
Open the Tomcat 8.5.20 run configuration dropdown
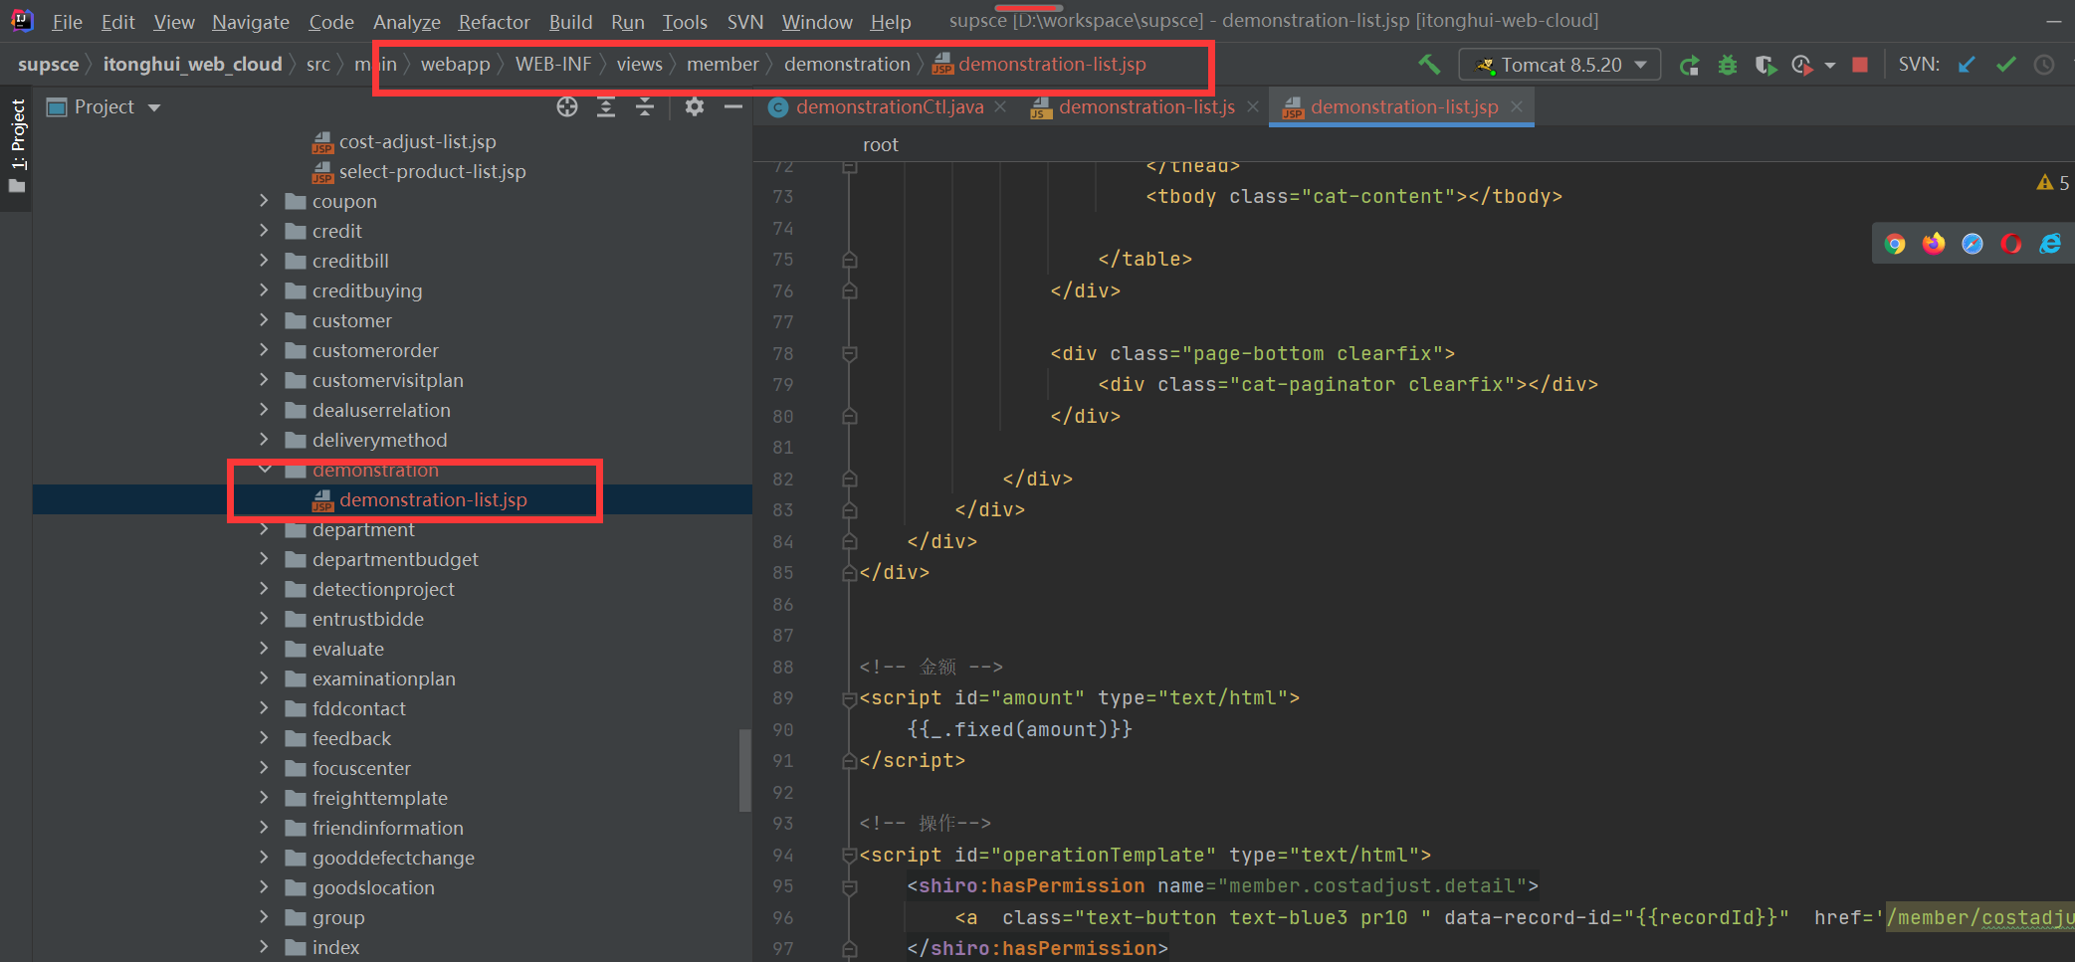click(x=1559, y=65)
